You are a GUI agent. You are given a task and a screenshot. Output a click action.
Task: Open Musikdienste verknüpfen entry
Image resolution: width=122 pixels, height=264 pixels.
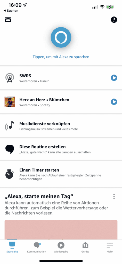click(61, 126)
